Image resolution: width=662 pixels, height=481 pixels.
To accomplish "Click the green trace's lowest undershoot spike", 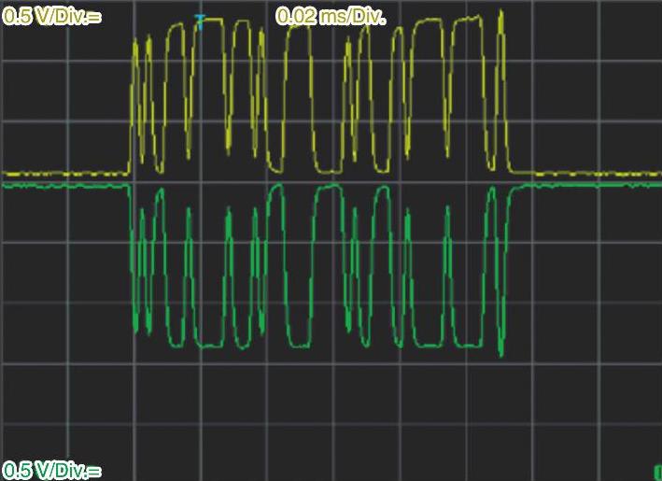I will point(501,353).
